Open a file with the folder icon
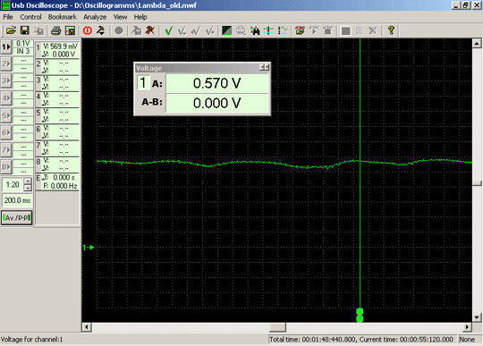The width and height of the screenshot is (483, 346). point(11,30)
